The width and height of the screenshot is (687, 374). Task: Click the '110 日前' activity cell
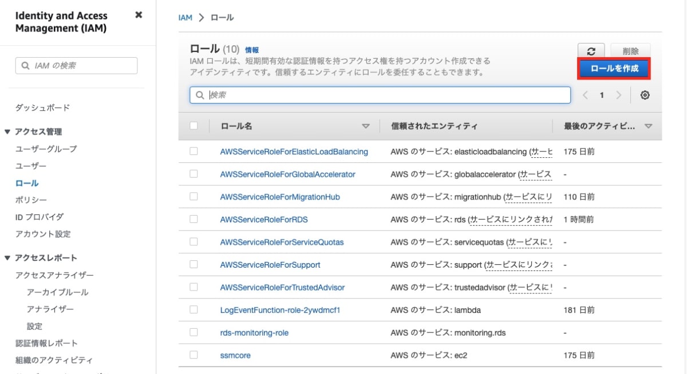579,197
